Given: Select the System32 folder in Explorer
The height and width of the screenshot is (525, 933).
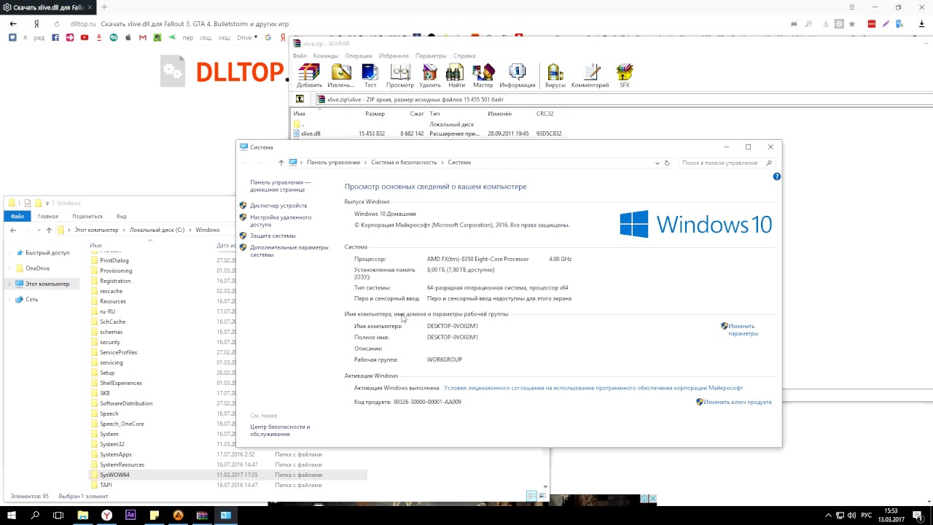Looking at the screenshot, I should tap(112, 444).
